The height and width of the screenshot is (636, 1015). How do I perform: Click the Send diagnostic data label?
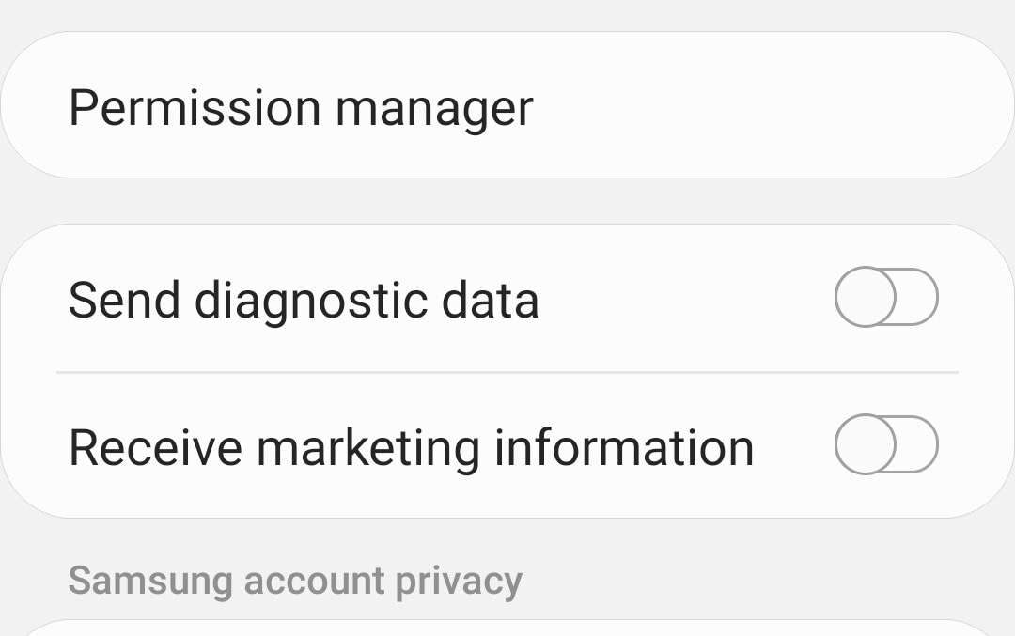point(304,299)
